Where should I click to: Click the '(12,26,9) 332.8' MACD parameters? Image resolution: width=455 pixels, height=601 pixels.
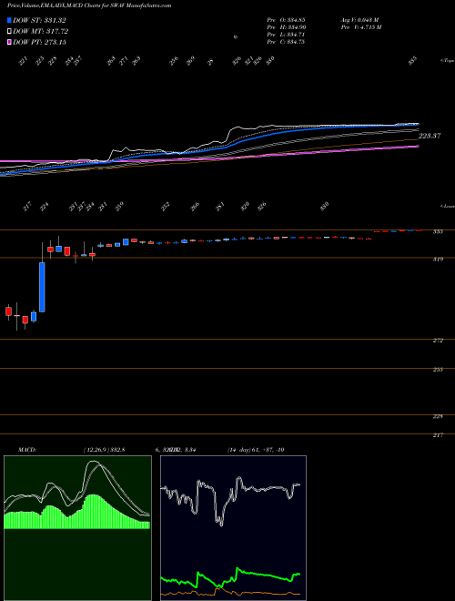click(104, 450)
